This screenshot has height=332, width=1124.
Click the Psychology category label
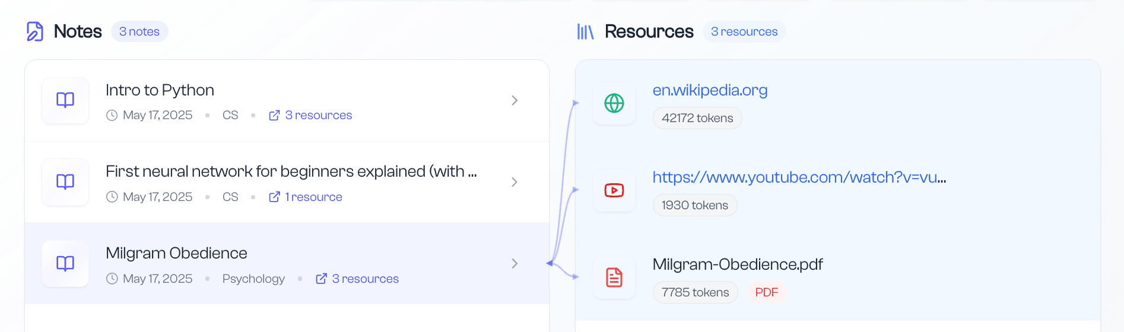[253, 279]
